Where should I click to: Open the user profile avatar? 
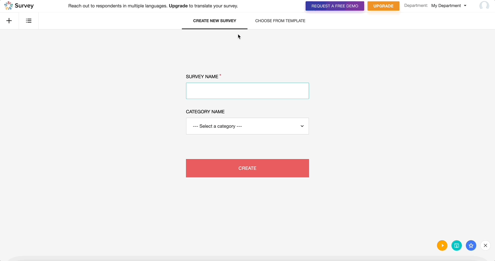coord(484,6)
